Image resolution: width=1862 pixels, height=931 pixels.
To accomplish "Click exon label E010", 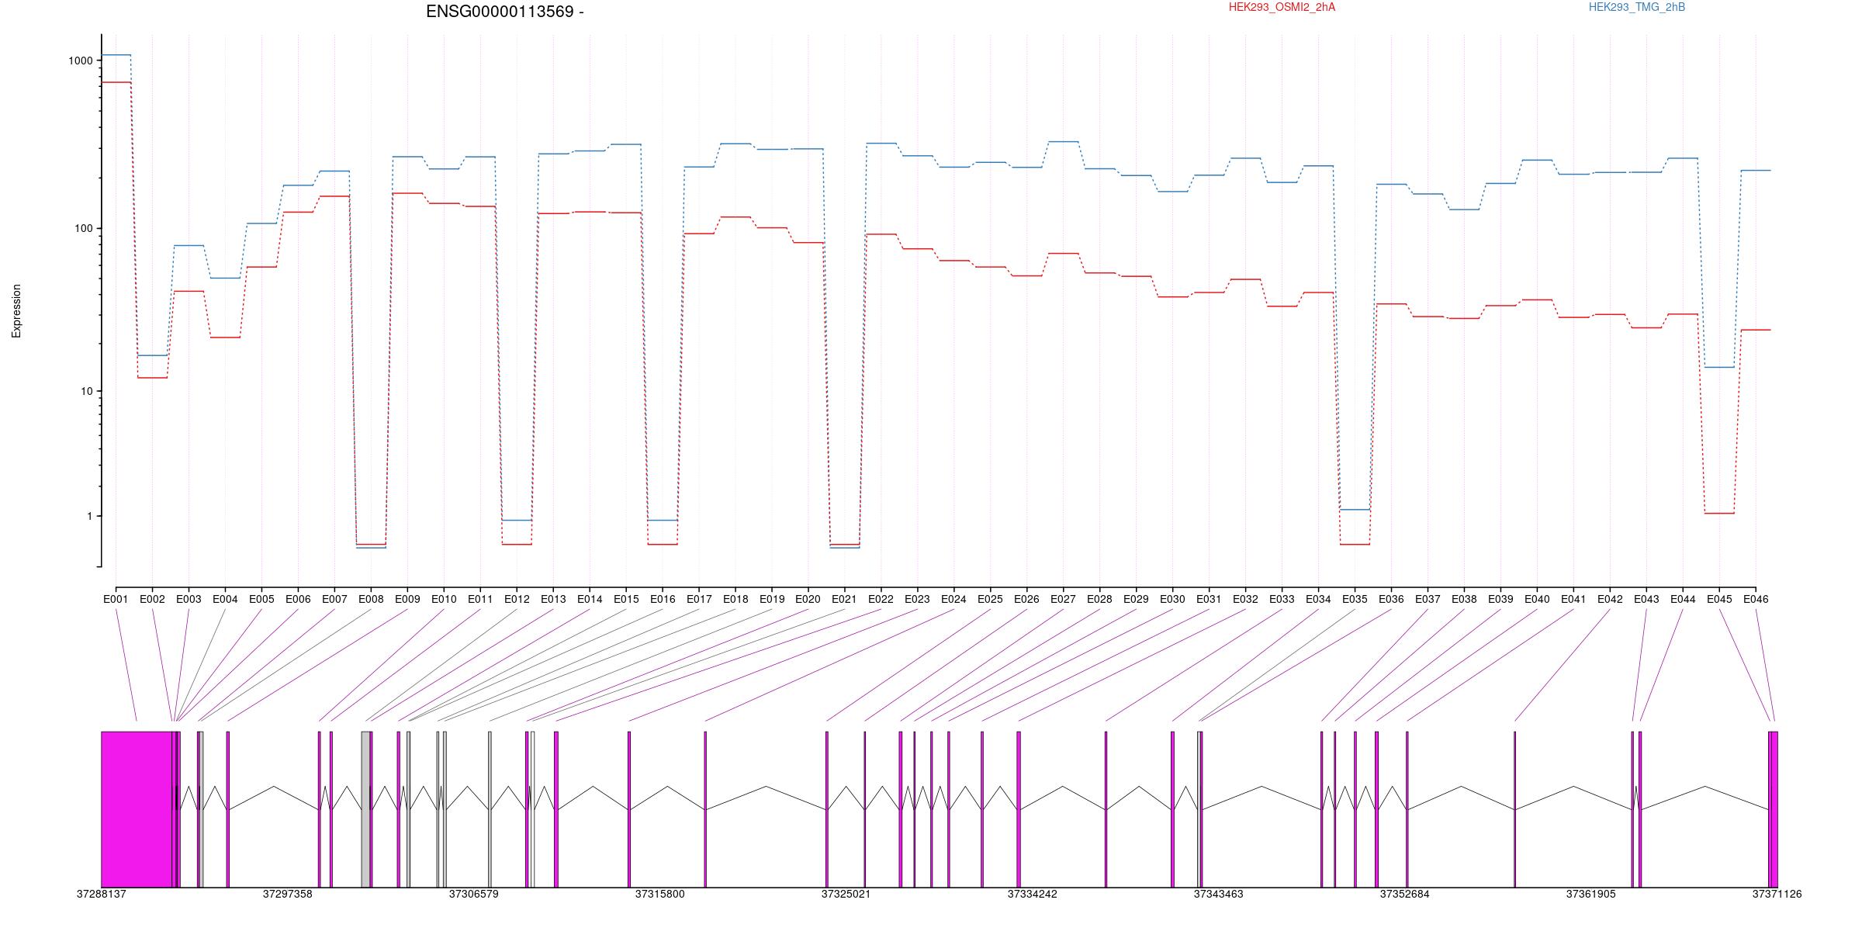I will 444,600.
